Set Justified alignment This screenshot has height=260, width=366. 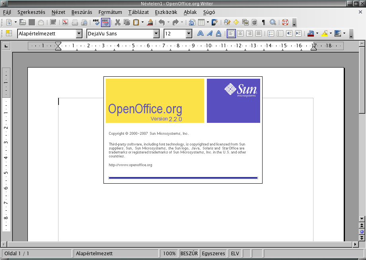point(259,33)
